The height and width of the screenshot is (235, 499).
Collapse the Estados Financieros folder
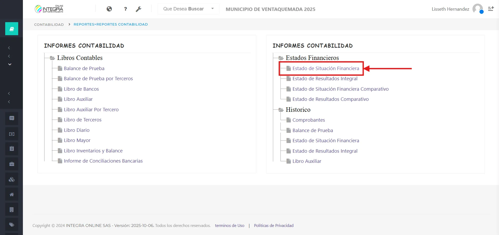click(281, 58)
